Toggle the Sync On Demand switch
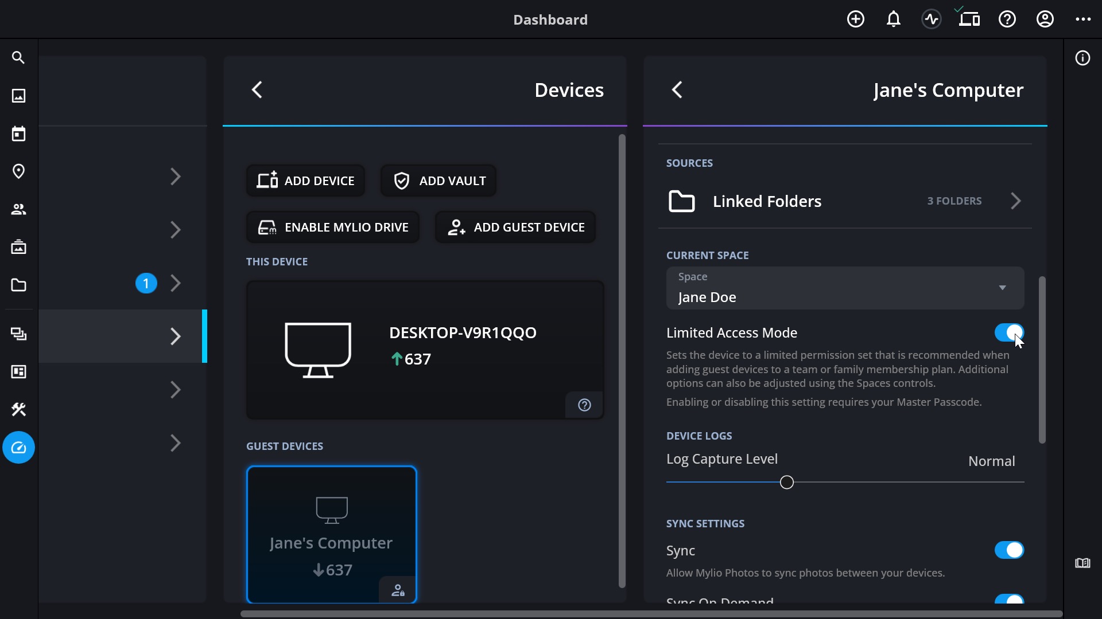The image size is (1102, 619). (x=1009, y=599)
